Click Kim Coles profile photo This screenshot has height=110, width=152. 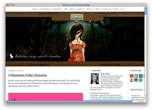(95, 79)
